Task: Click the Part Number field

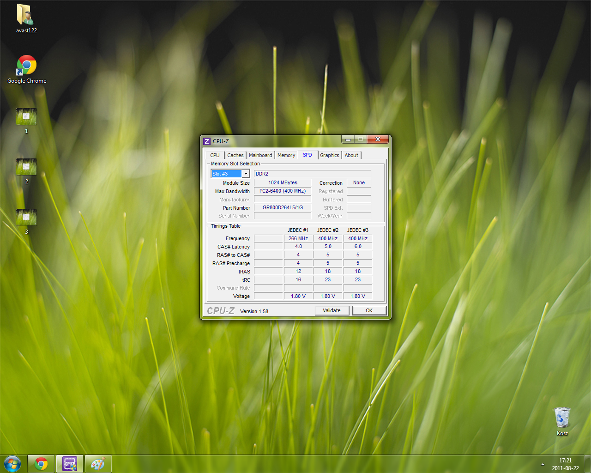Action: pyautogui.click(x=283, y=208)
